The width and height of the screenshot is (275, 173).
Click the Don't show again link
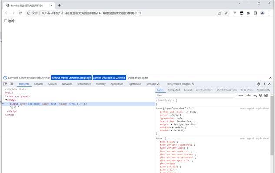click(x=138, y=78)
